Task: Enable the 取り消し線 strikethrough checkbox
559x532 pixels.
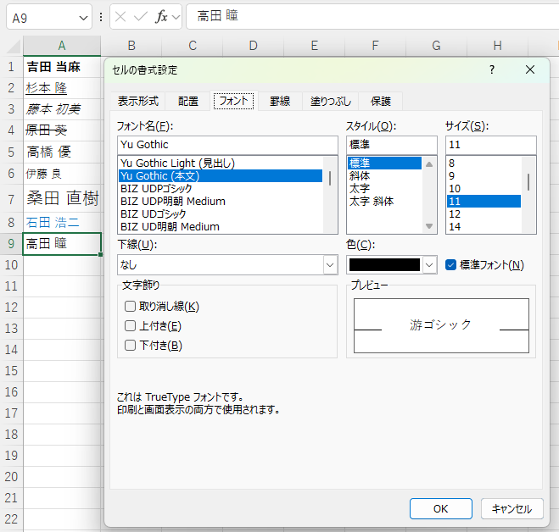Action: (x=131, y=307)
